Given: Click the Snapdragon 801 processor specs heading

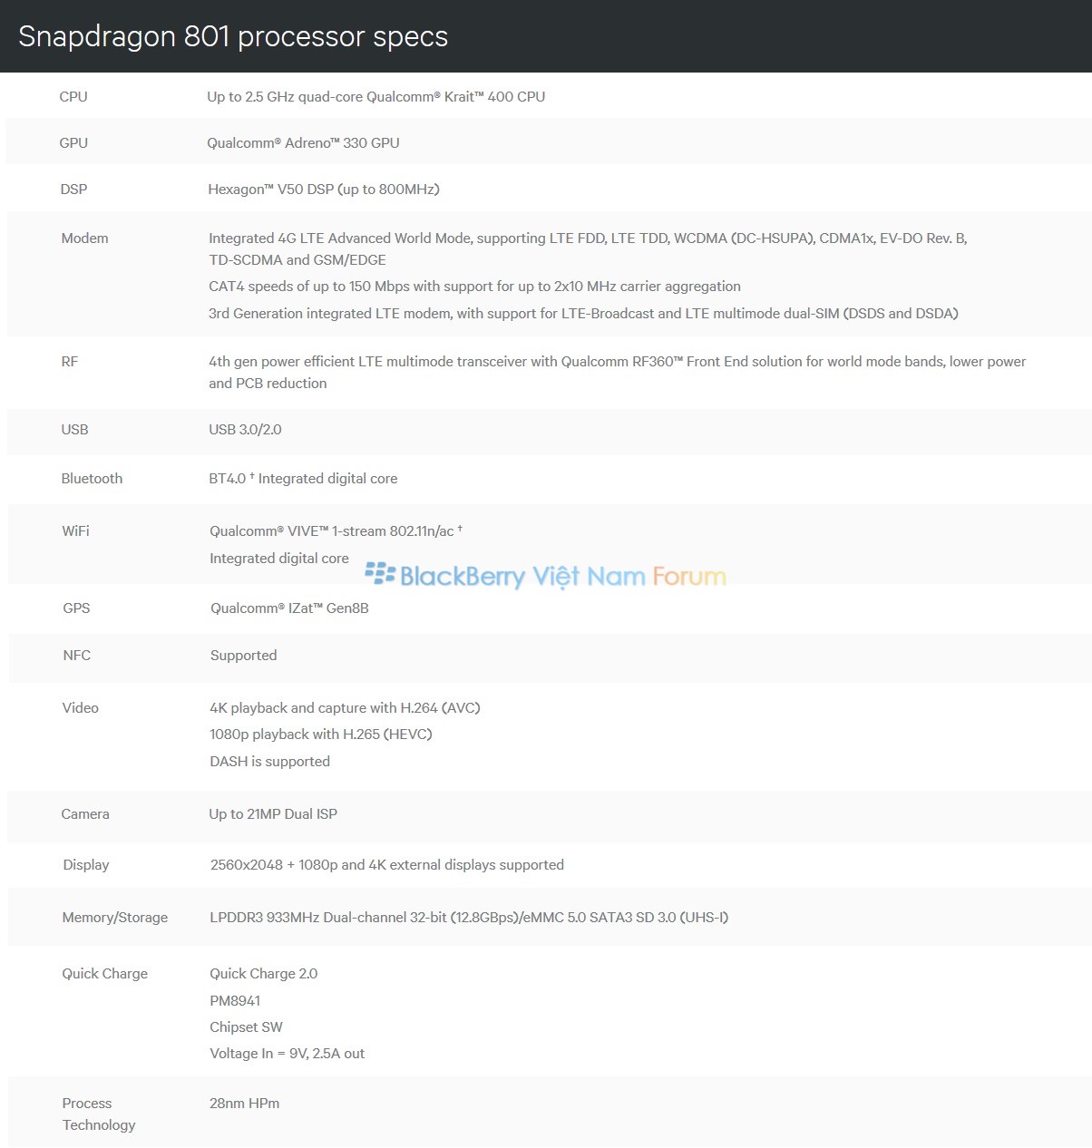Looking at the screenshot, I should pos(233,36).
